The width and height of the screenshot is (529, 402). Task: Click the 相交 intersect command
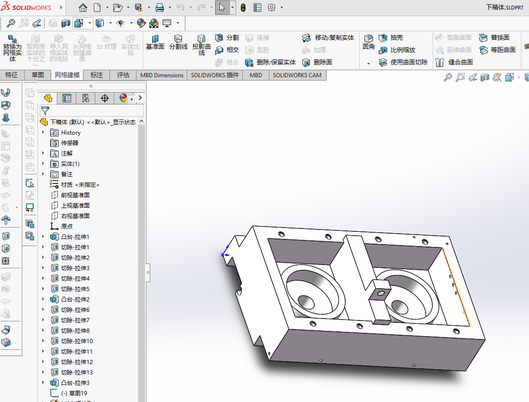pyautogui.click(x=227, y=50)
